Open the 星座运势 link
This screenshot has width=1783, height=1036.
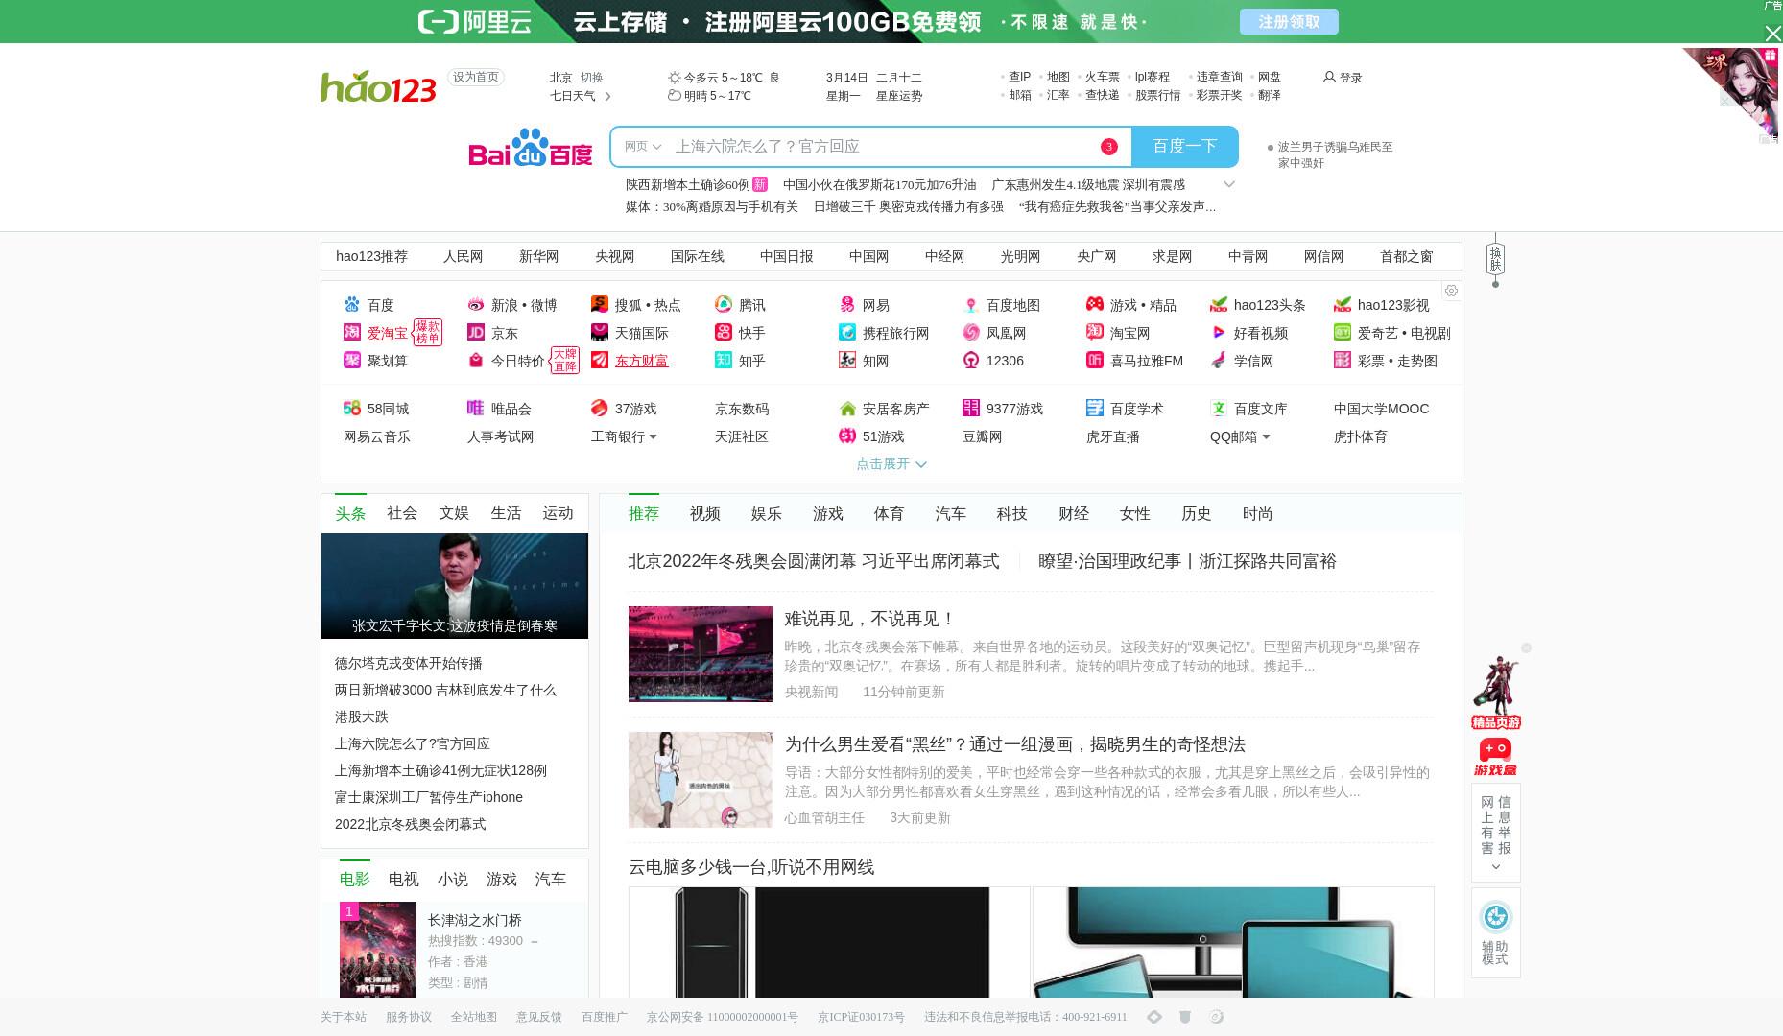point(899,96)
